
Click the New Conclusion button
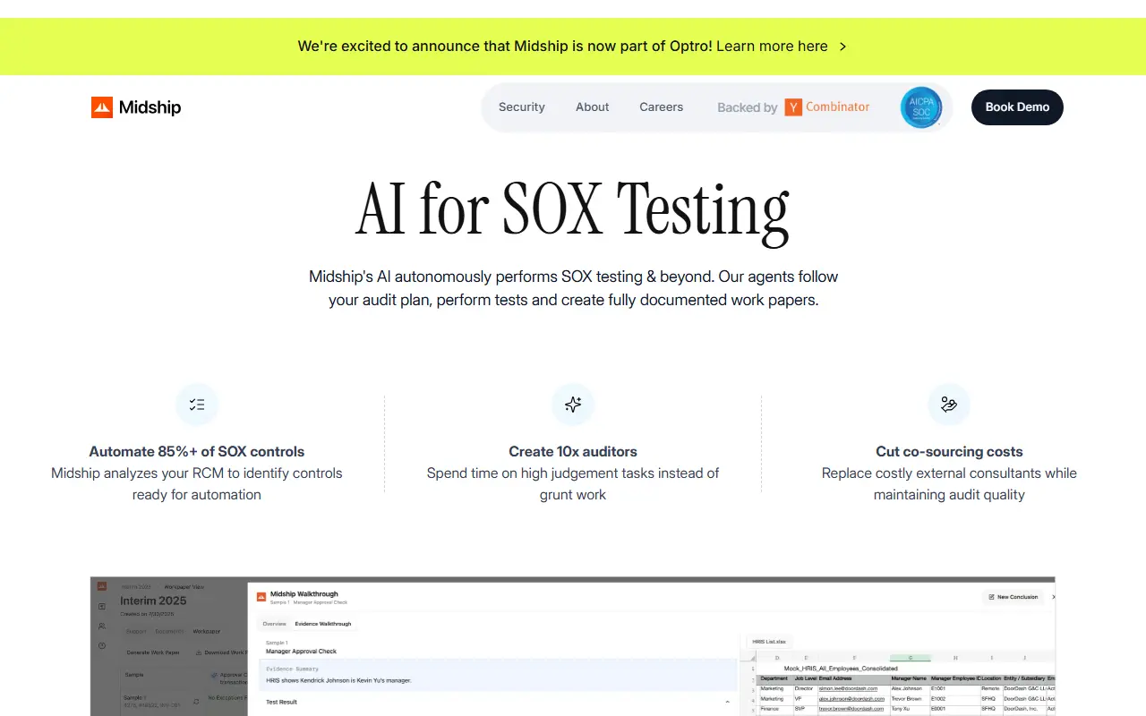click(1013, 597)
